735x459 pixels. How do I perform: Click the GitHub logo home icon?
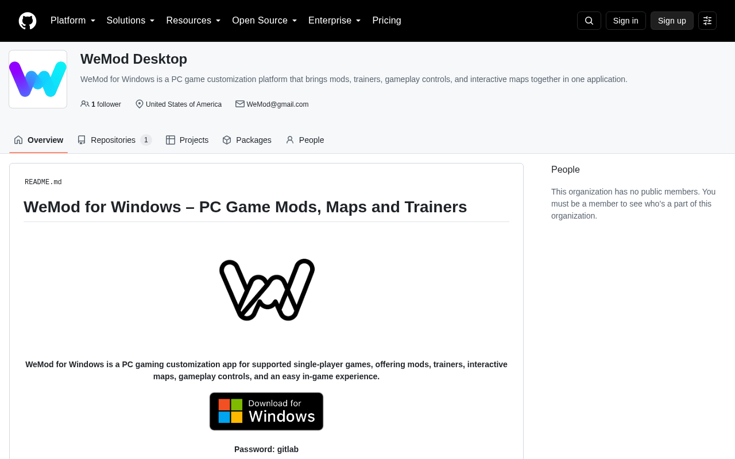(28, 21)
